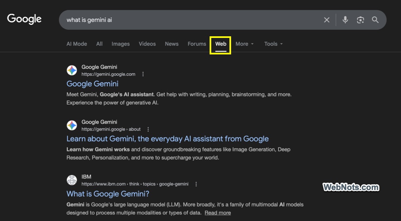This screenshot has width=401, height=221.
Task: Click the magnifying glass search icon
Action: (375, 20)
